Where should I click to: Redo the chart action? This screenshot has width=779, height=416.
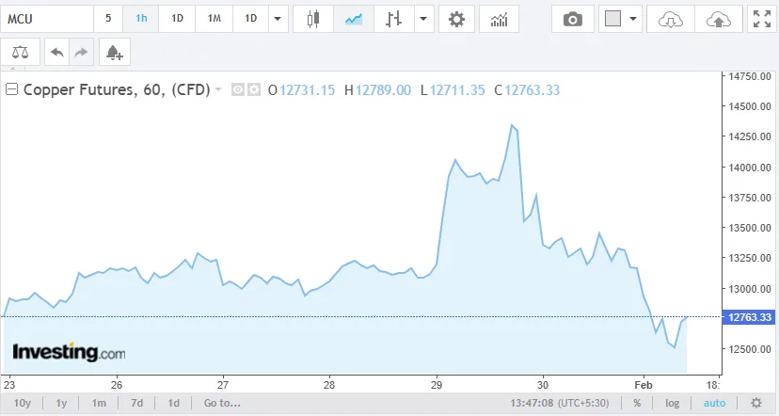click(x=81, y=52)
